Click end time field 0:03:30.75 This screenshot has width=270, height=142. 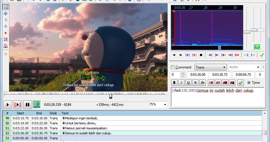tap(220, 75)
